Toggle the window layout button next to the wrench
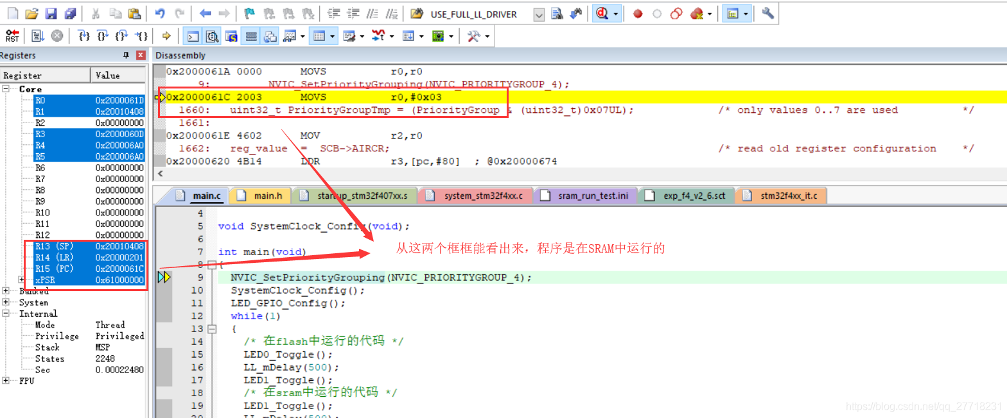1007x418 pixels. [x=732, y=13]
